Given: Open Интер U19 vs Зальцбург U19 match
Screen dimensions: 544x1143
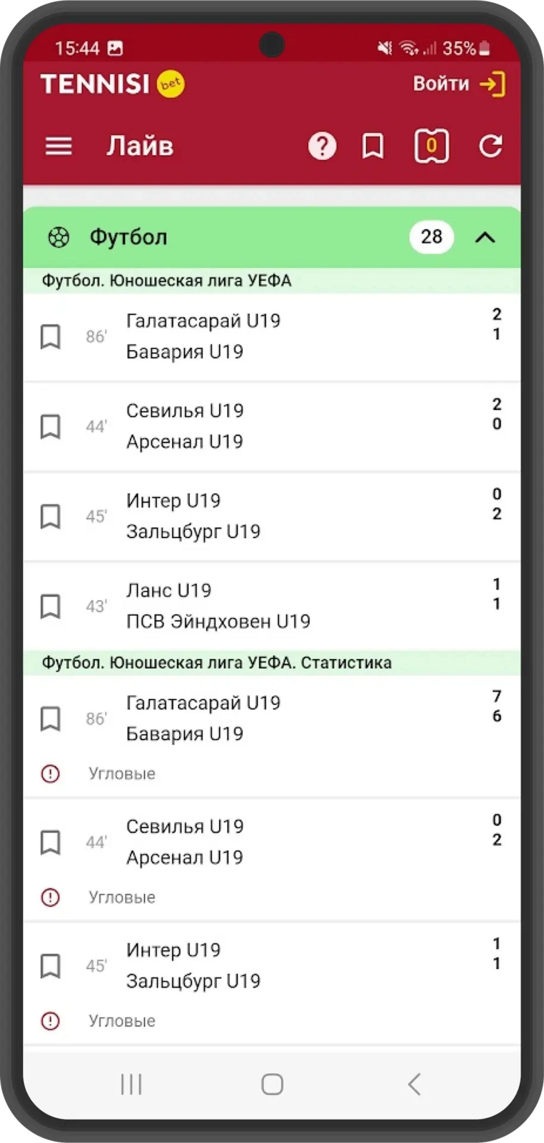Looking at the screenshot, I should click(271, 516).
